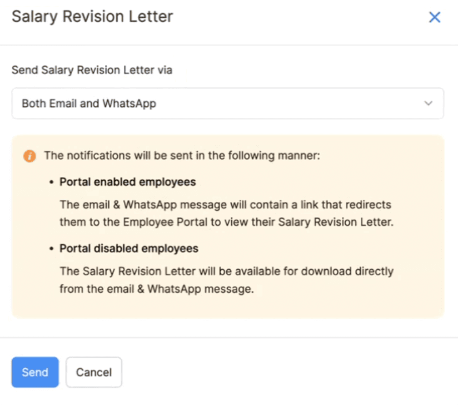The image size is (458, 405).
Task: Open the Send Salary Revision Letter via dropdown
Action: 228,103
